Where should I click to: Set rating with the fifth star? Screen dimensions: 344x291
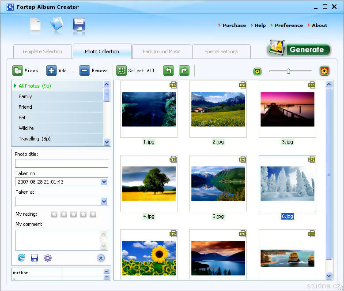pos(93,214)
